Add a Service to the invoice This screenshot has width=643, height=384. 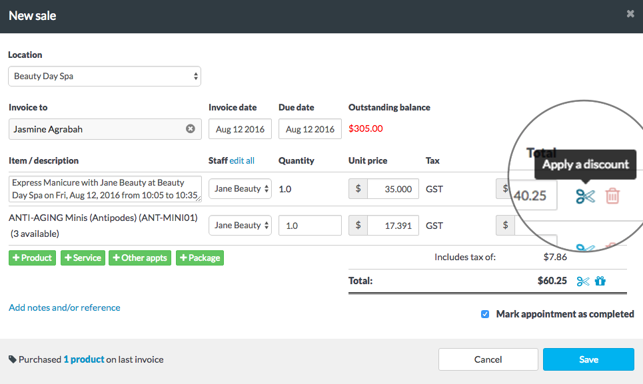coord(83,258)
